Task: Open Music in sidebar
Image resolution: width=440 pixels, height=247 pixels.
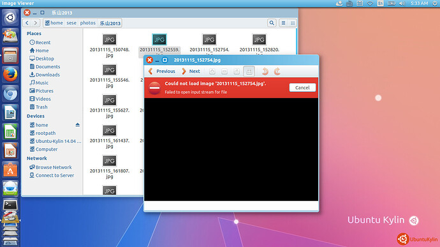Action: 39,82
